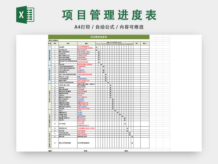Click the large title 项目管理进度表
The image size is (218, 164).
[109, 15]
